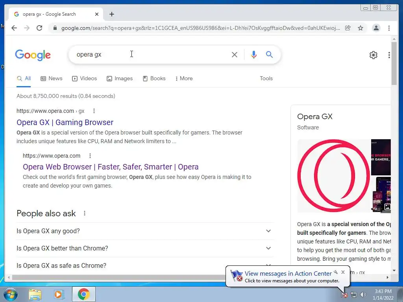Click the vertical scrollbar thumb
This screenshot has width=403, height=302.
point(394,63)
